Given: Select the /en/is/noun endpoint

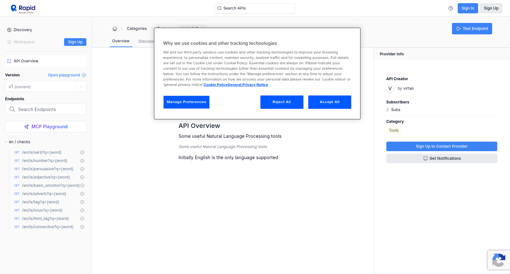Looking at the screenshot, I should (42, 210).
